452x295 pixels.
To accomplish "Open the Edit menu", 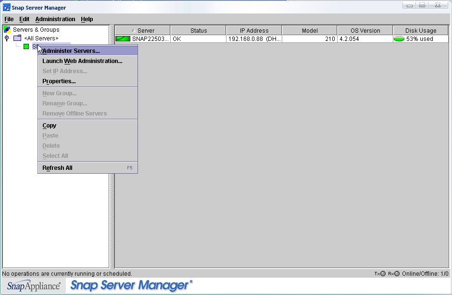I will coord(24,19).
